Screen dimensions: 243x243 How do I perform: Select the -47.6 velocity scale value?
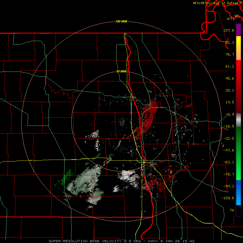[229, 150]
